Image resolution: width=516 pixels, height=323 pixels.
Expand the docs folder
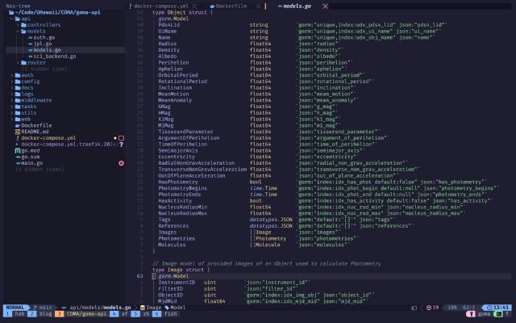click(12, 88)
